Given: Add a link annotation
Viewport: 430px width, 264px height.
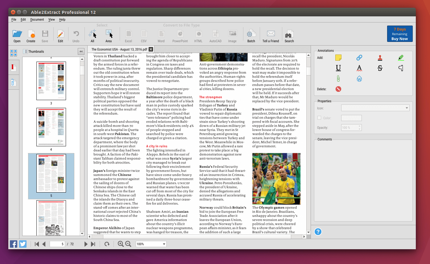Looking at the screenshot, I should coord(359,58).
